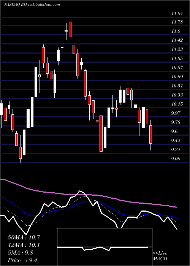Click the 11.6 price axis label
This screenshot has width=190, height=266.
176,31
